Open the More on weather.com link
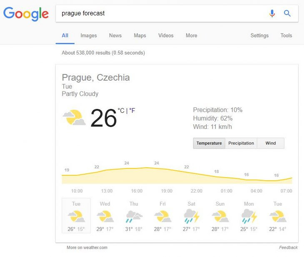This screenshot has width=304, height=257. click(x=87, y=247)
